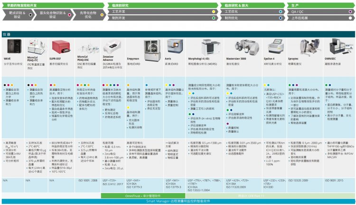Select the MicroCal PEAQ-ITC instrument picture
The width and height of the screenshot is (356, 205).
click(x=36, y=47)
